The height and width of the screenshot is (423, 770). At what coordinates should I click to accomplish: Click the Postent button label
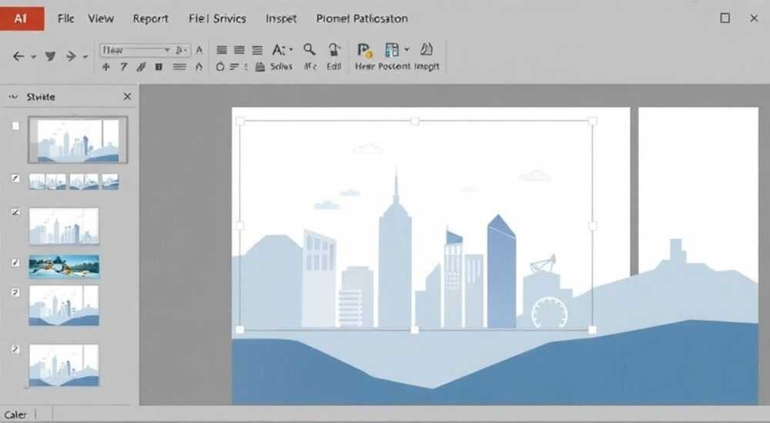click(394, 67)
